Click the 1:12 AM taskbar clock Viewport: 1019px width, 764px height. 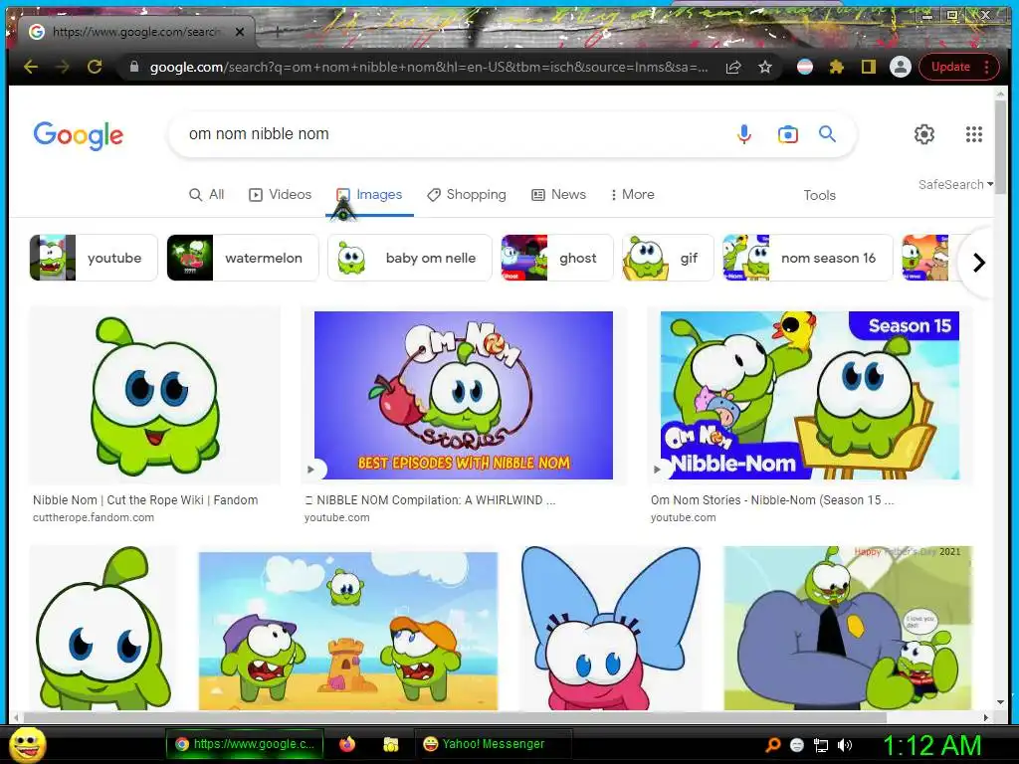(x=931, y=745)
